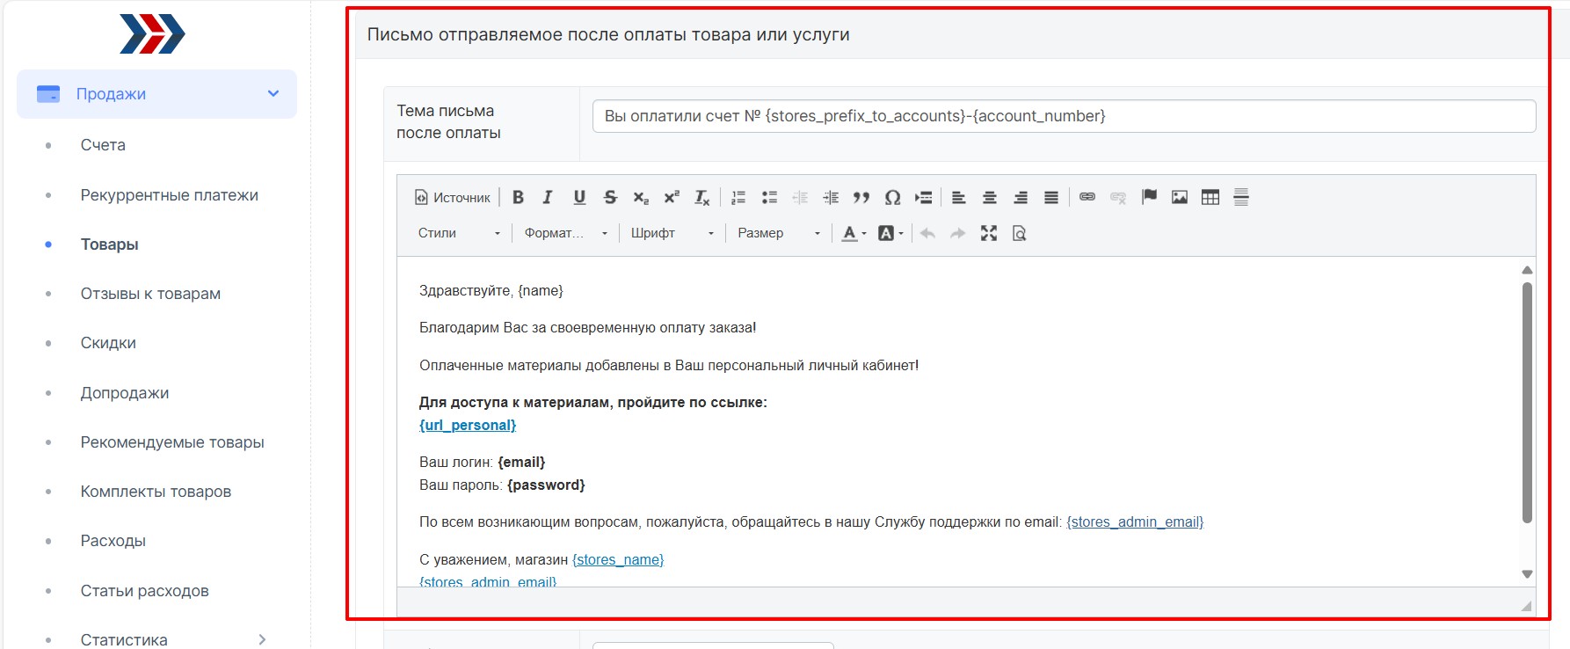The width and height of the screenshot is (1570, 649).
Task: Apply italic formatting in editor toolbar
Action: (x=548, y=197)
